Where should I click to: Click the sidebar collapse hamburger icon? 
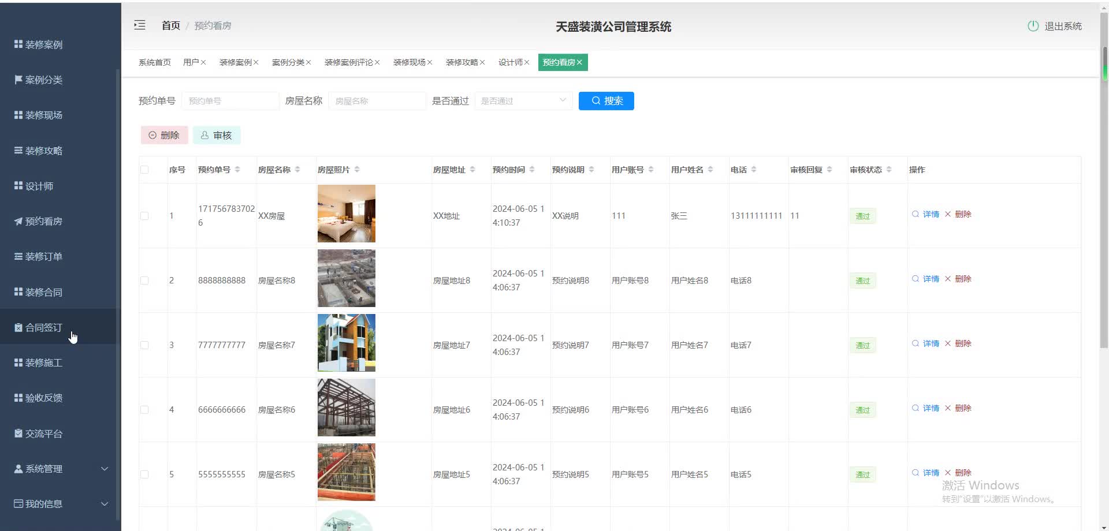(140, 25)
